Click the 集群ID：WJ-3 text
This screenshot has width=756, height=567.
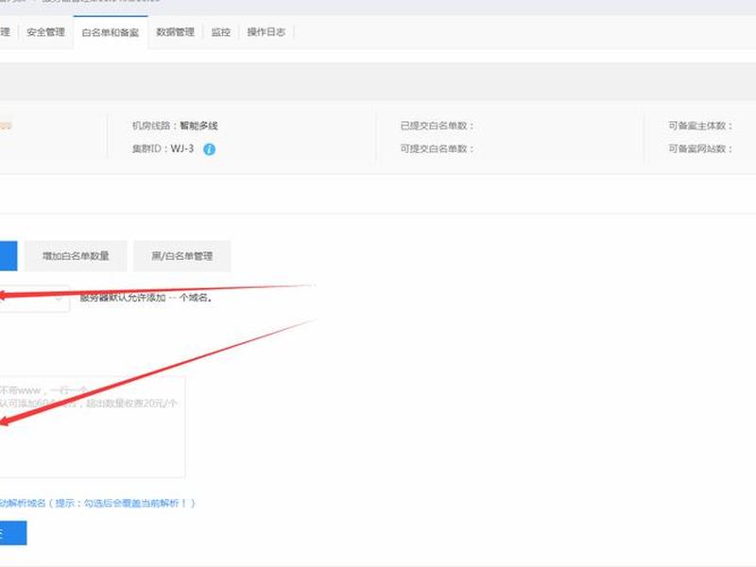(x=163, y=149)
